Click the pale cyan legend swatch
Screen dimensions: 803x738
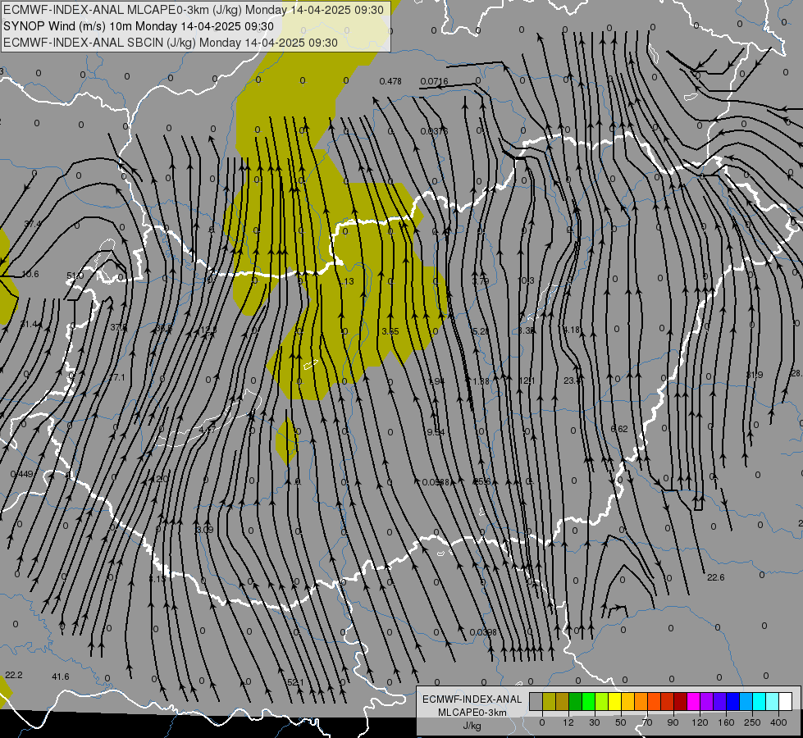(773, 701)
